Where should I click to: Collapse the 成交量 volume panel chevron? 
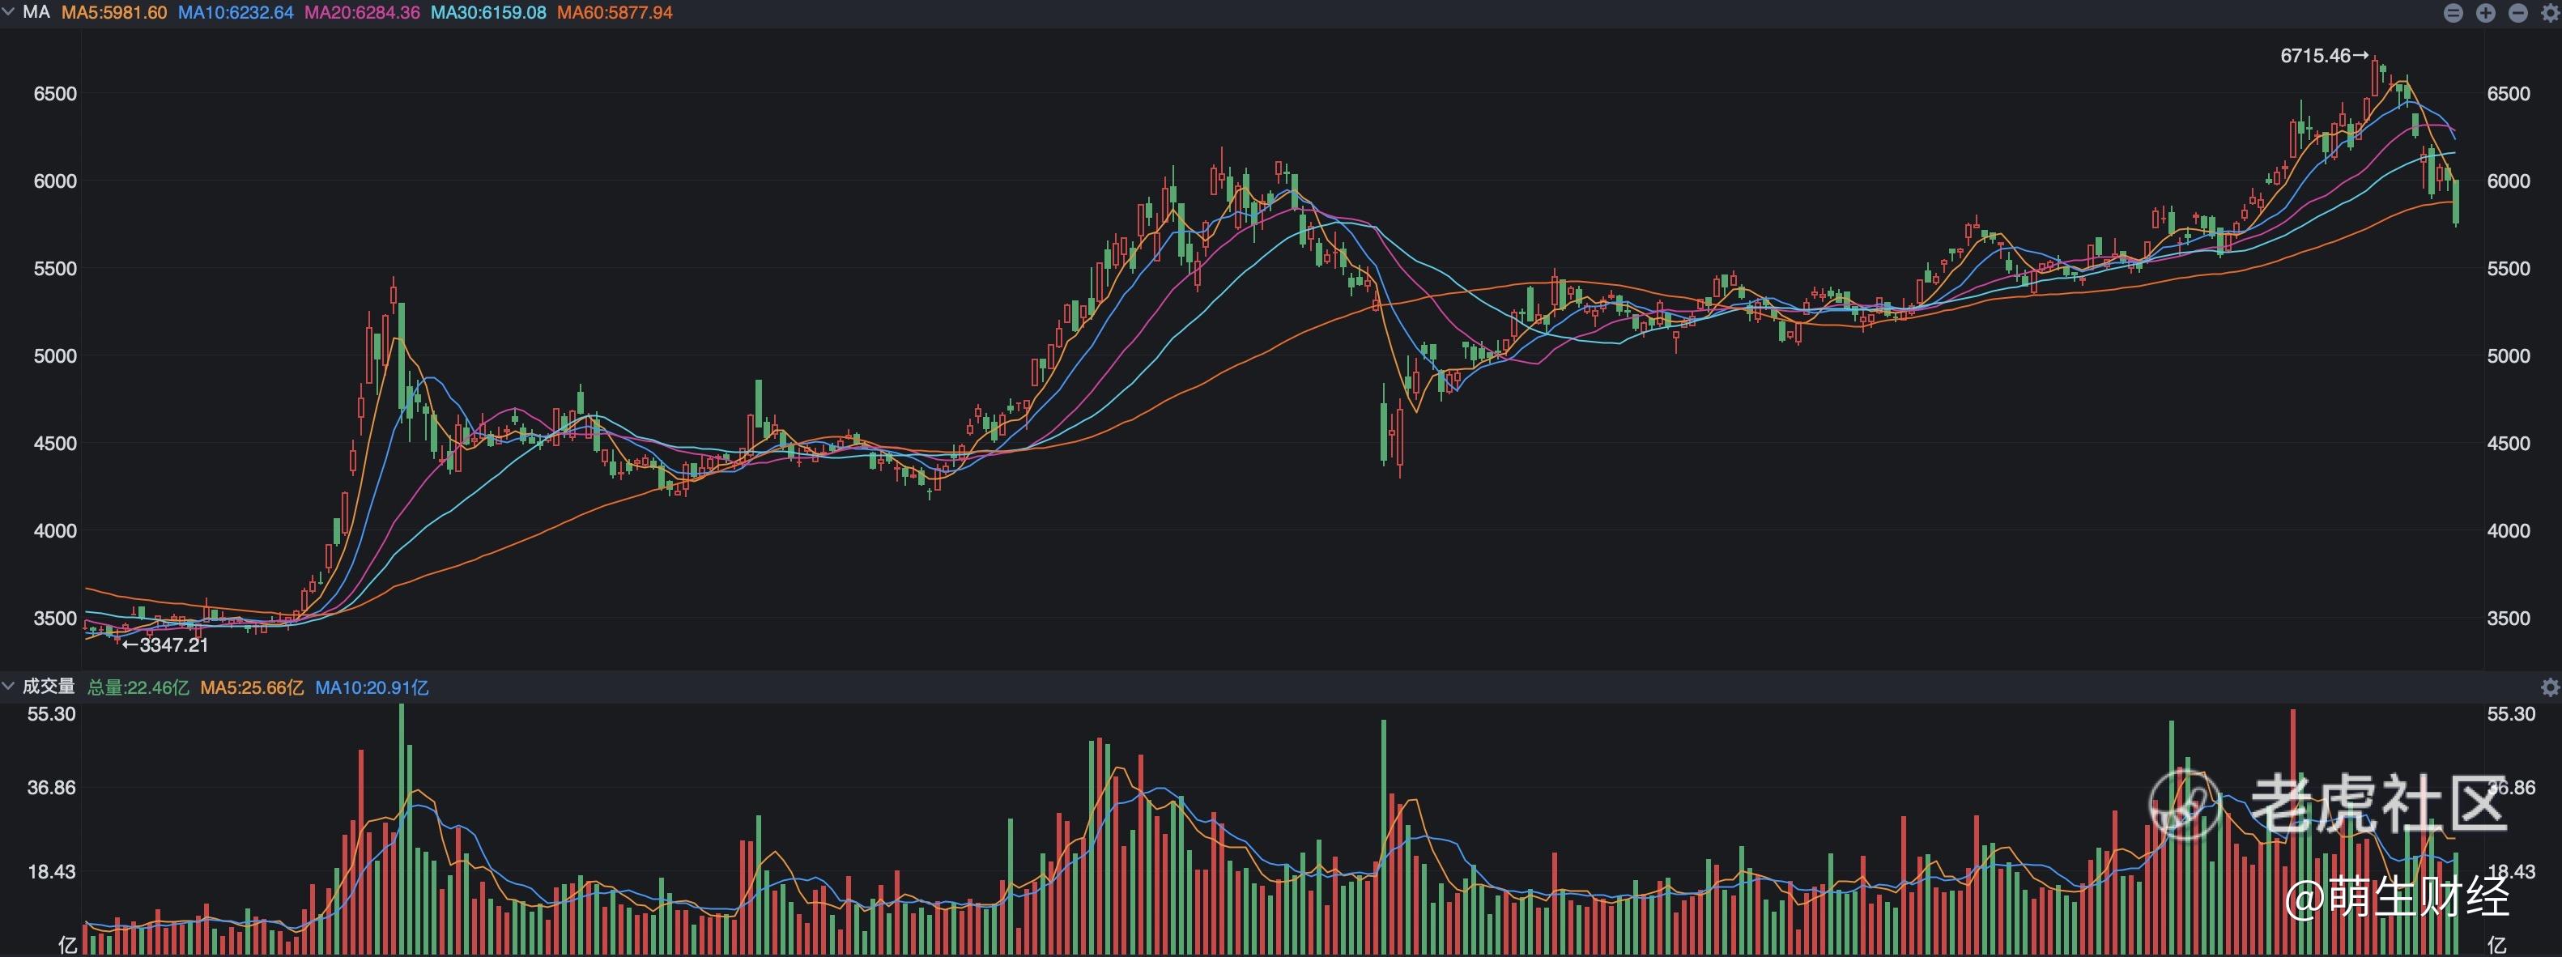9,687
